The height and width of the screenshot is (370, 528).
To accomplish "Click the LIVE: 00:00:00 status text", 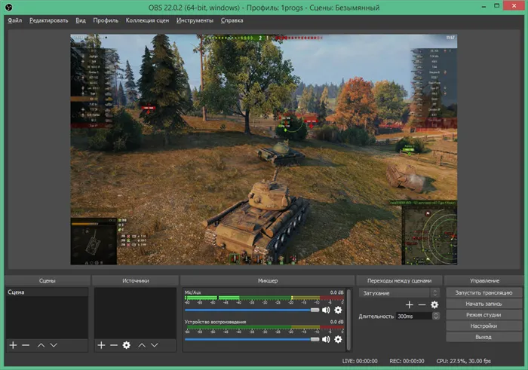I will (x=360, y=361).
